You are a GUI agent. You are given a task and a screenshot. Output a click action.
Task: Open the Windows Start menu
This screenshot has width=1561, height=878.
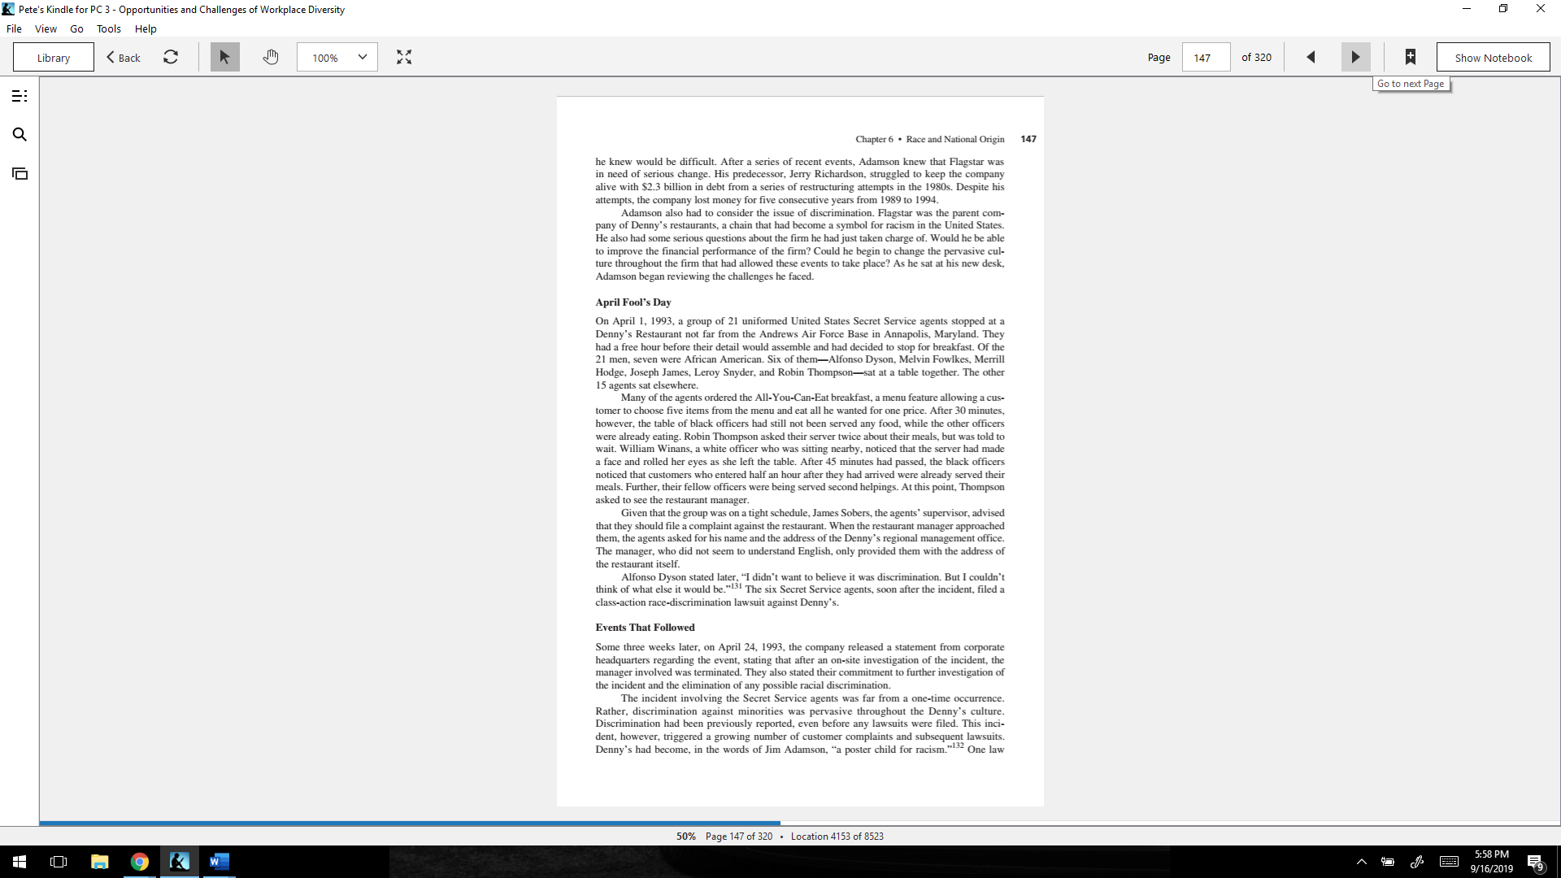click(x=20, y=862)
